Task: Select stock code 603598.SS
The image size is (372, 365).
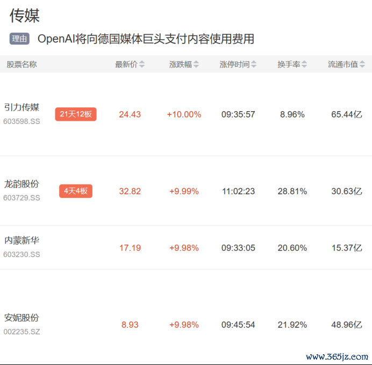Action: [x=22, y=121]
